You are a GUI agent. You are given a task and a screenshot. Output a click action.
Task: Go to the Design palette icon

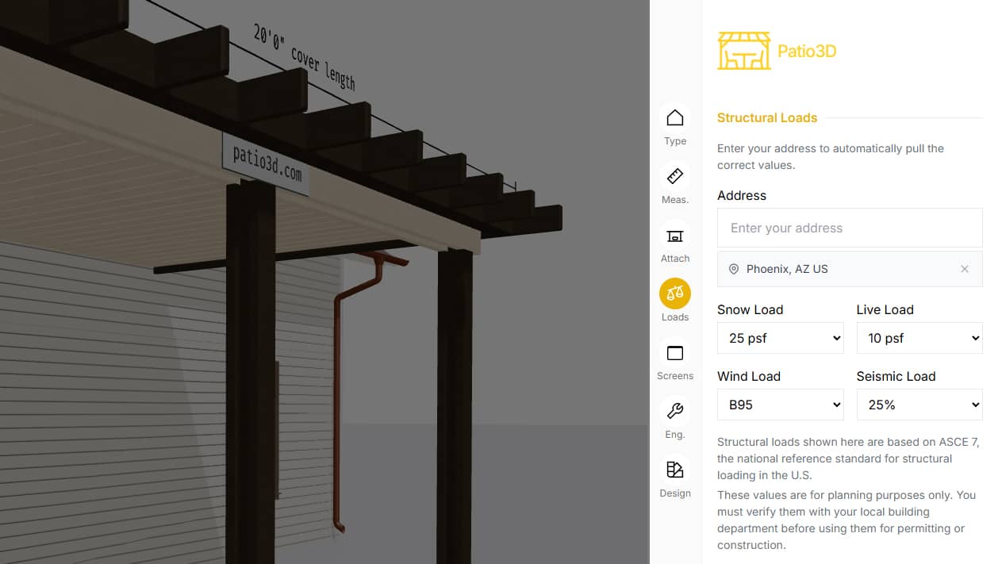point(675,470)
